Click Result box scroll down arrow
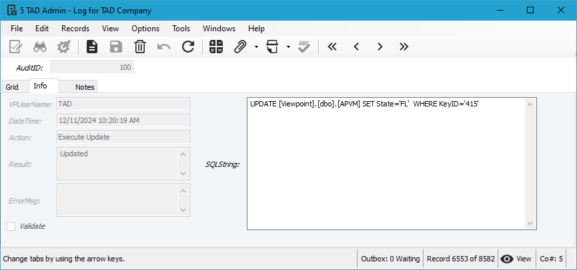This screenshot has height=270, width=577. tap(183, 173)
